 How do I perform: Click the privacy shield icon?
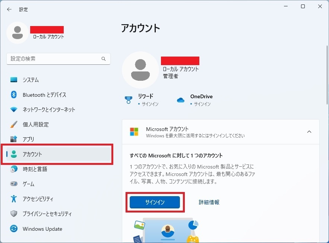point(14,214)
